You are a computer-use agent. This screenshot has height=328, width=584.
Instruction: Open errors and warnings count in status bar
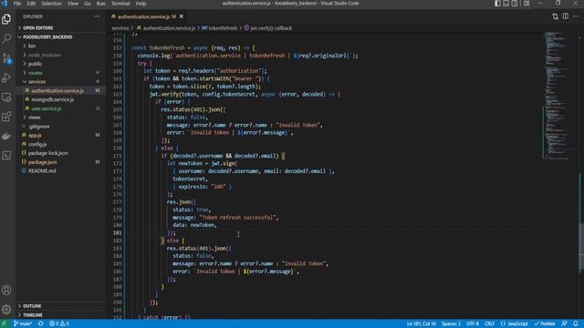[59, 323]
